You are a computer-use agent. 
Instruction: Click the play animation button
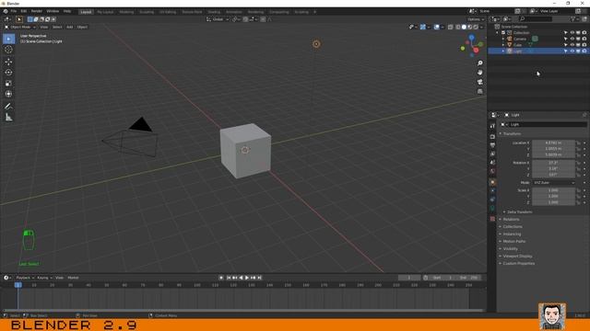pyautogui.click(x=247, y=278)
